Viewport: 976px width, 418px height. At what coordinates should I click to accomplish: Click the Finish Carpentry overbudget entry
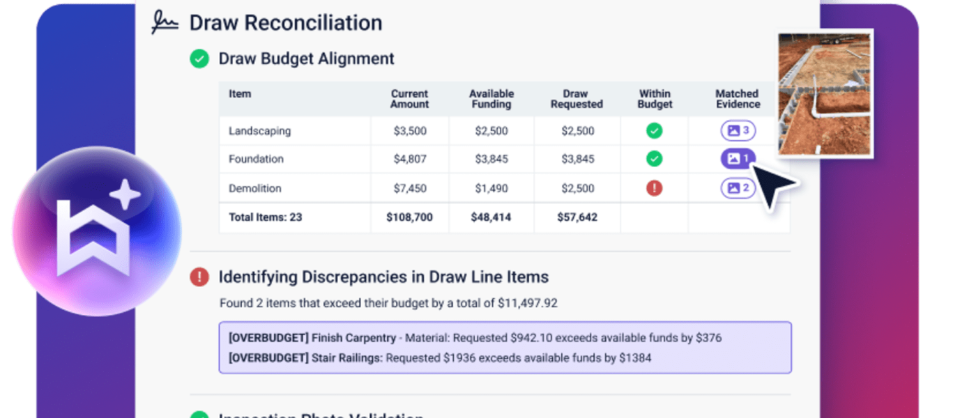click(x=474, y=338)
